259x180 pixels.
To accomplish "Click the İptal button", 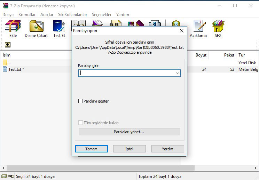I will click(129, 149).
